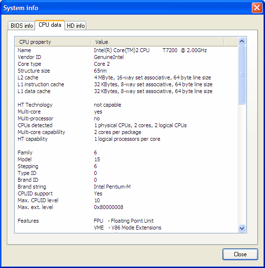Click 'VME - V86 Mode Extensions' entry
Screen dimensions: 265x268
127,228
